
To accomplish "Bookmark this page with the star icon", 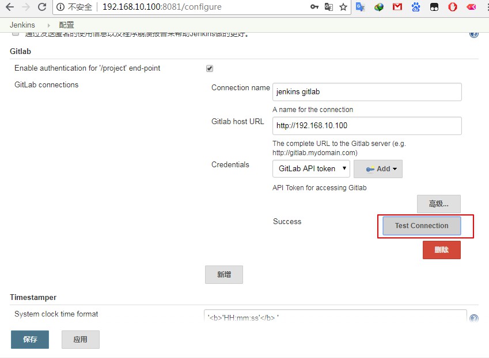I will (x=343, y=7).
